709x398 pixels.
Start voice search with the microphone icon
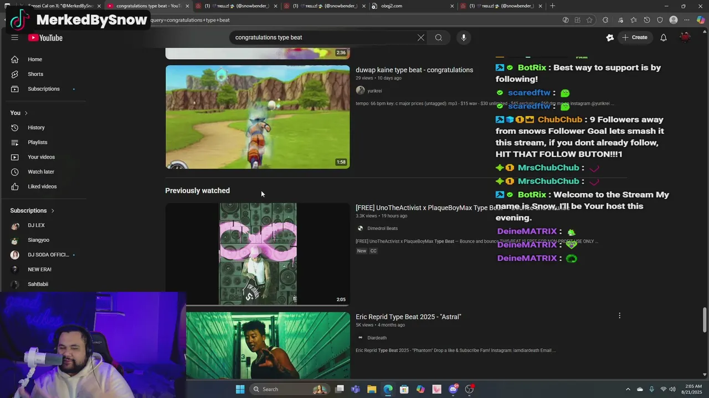(464, 38)
